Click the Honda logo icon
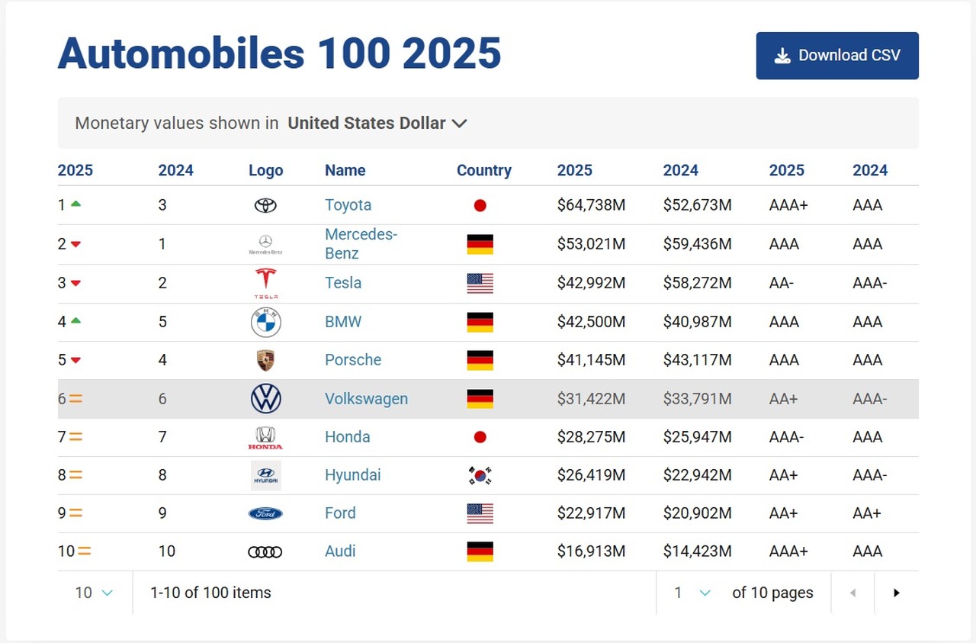The height and width of the screenshot is (643, 976). 265,437
